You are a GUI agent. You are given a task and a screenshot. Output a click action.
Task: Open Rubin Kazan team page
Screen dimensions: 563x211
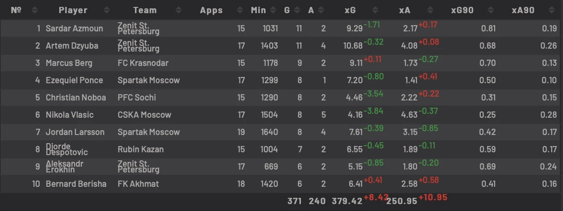click(x=141, y=149)
